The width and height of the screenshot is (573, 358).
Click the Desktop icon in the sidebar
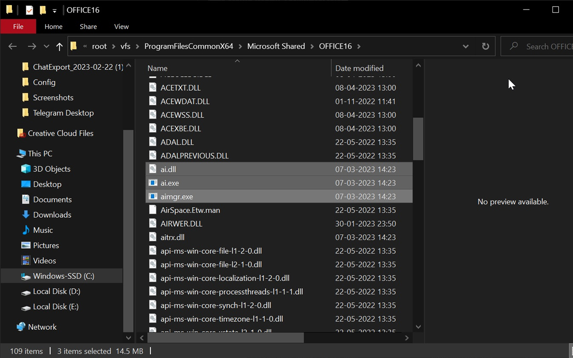pos(26,184)
